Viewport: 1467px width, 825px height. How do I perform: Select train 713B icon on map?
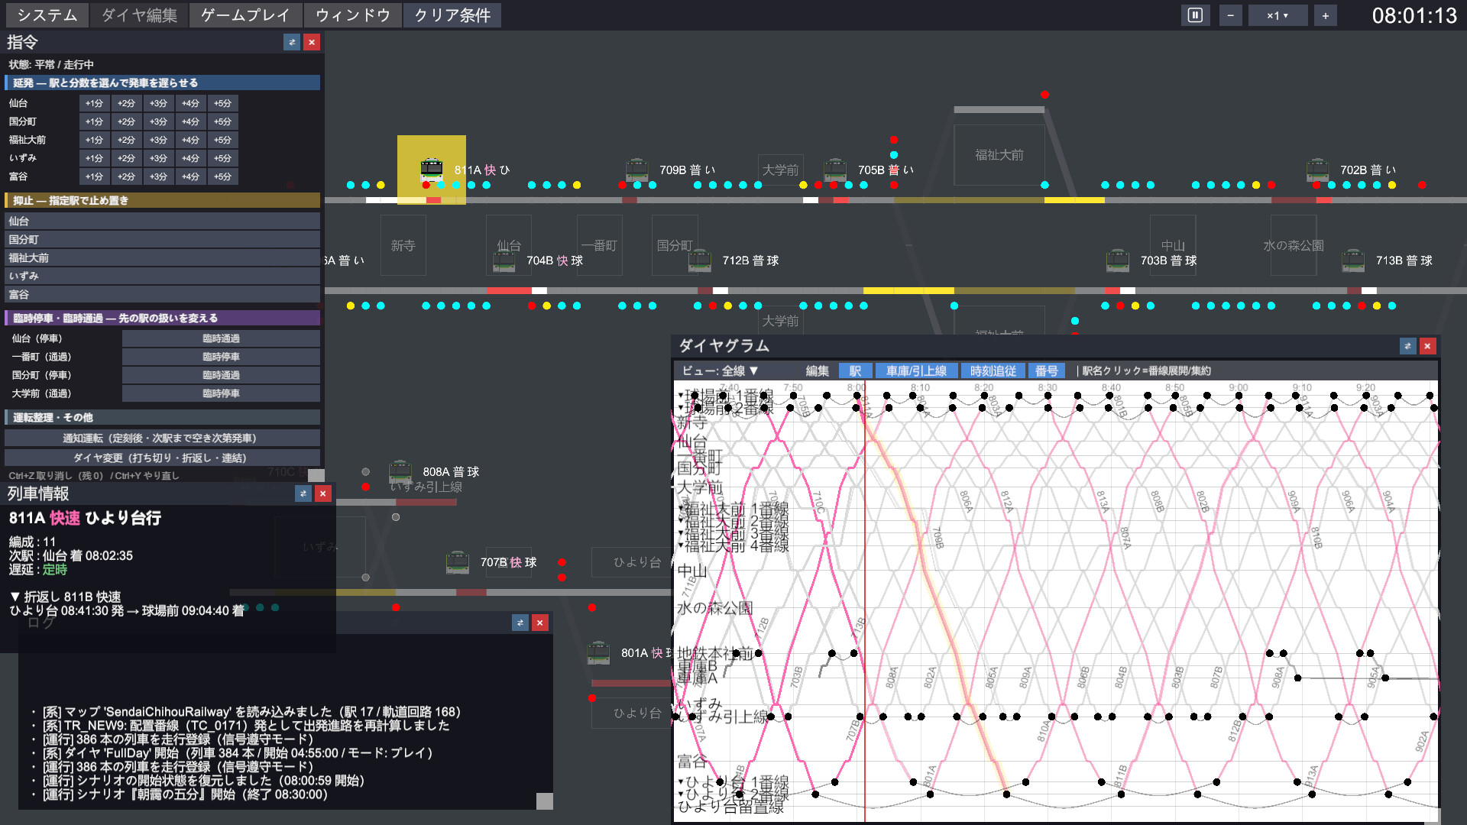[x=1353, y=260]
